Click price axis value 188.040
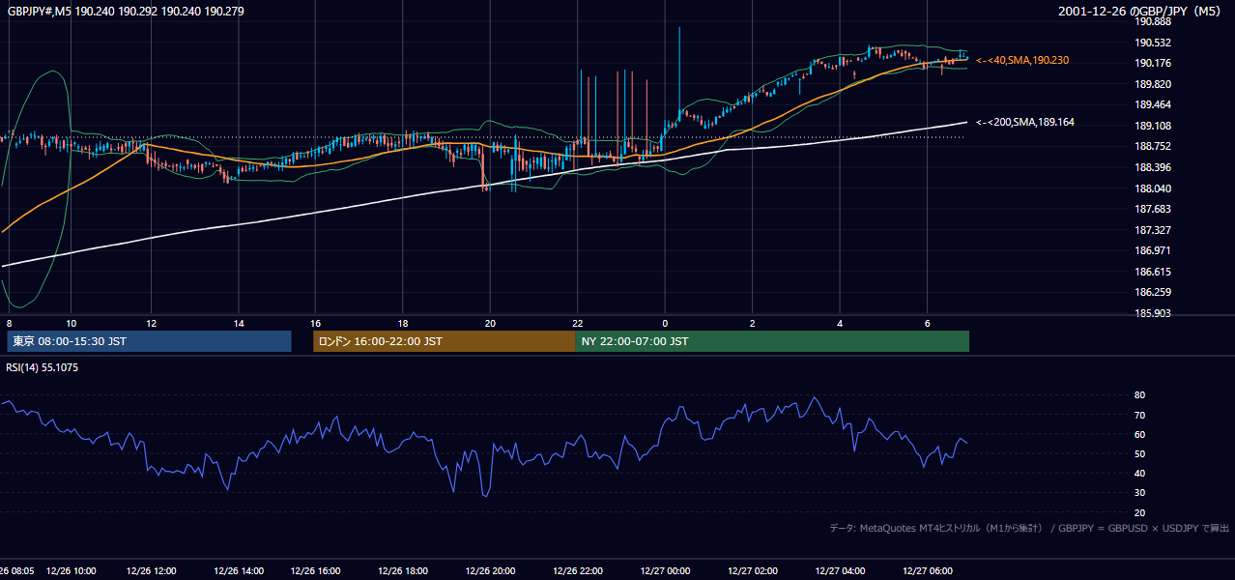 tap(1153, 188)
